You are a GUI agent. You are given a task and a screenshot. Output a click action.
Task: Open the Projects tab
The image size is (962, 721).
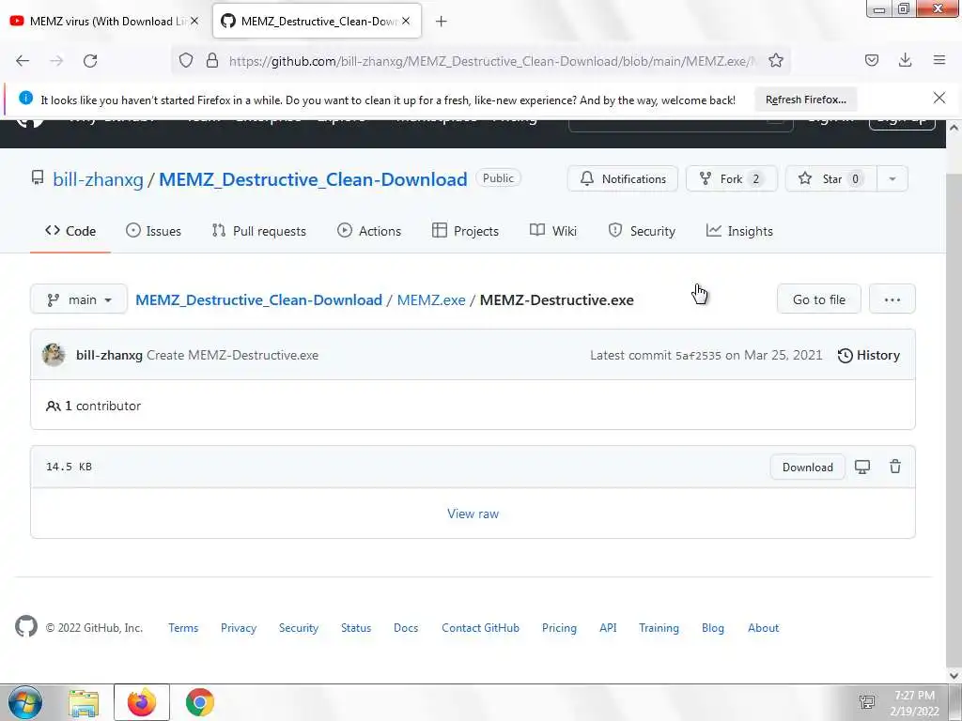[466, 231]
